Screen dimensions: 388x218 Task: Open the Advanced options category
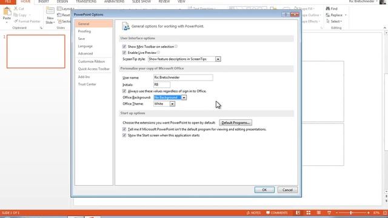click(94, 54)
